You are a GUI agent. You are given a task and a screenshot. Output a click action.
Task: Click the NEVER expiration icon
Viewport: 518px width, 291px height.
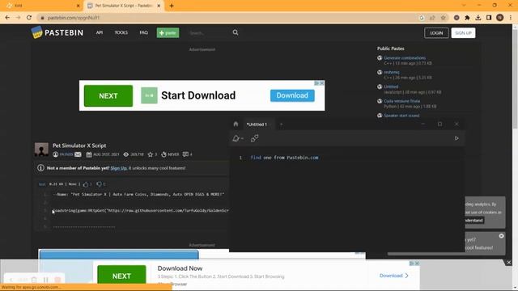pos(163,154)
